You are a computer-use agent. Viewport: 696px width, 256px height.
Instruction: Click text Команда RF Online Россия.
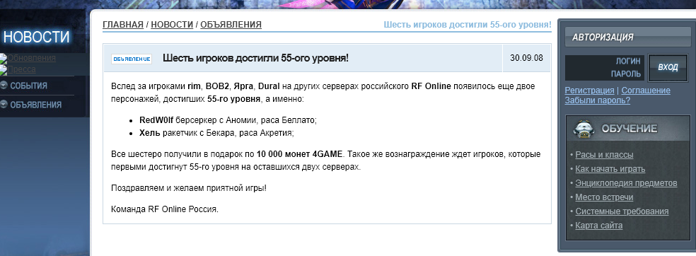pos(165,209)
